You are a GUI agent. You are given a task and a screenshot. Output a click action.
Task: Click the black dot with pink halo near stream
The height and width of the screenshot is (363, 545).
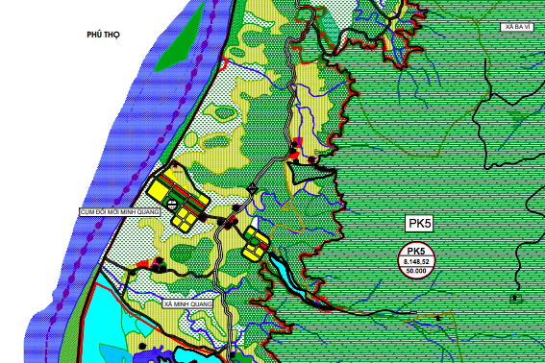point(311,159)
